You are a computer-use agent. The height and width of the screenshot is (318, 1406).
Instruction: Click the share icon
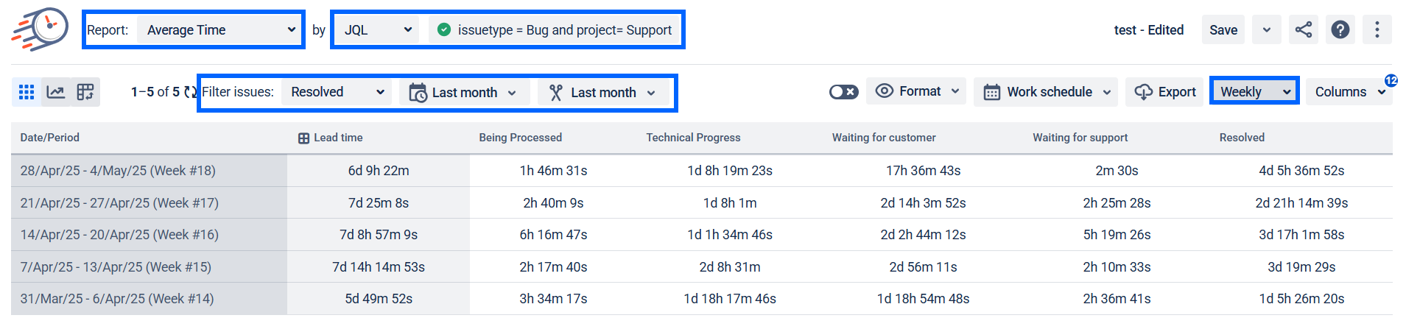1304,29
